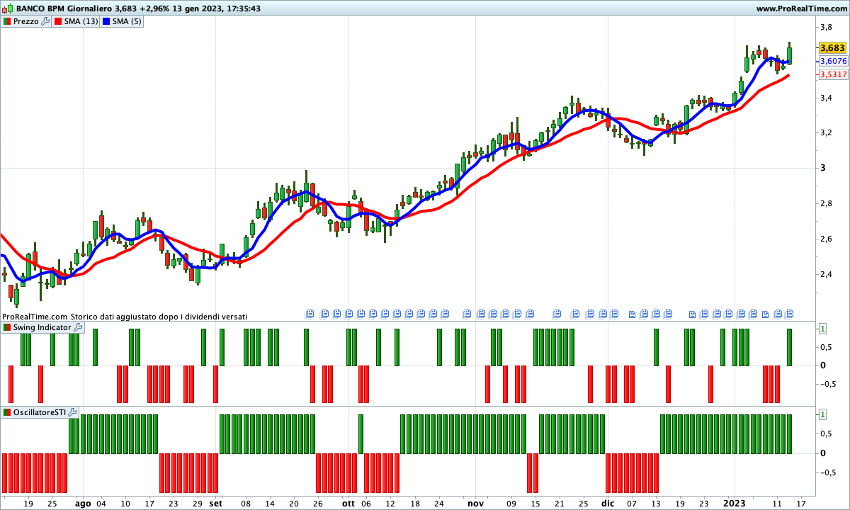Click the 'set' month label on time axis

[215, 504]
